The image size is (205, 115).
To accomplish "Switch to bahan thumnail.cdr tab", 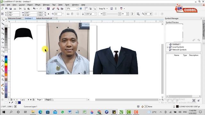I will point(44,19).
